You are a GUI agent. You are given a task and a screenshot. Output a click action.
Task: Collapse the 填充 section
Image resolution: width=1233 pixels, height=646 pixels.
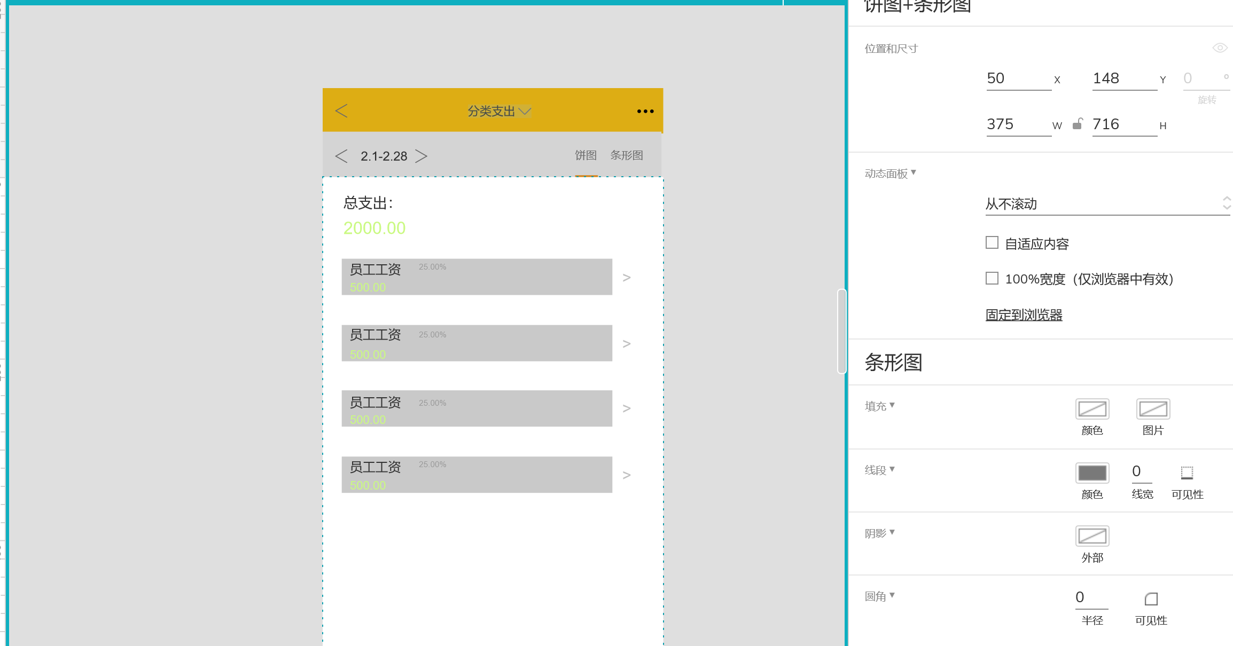[x=879, y=406]
